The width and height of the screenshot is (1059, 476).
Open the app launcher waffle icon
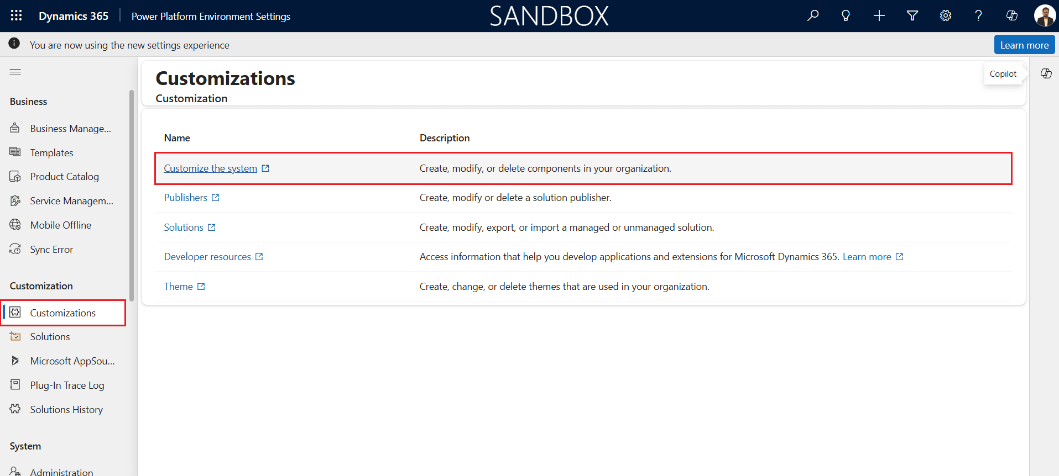coord(16,16)
